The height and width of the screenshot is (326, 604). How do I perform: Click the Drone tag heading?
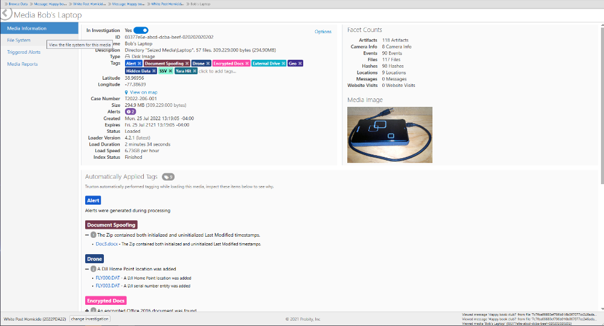pyautogui.click(x=94, y=258)
